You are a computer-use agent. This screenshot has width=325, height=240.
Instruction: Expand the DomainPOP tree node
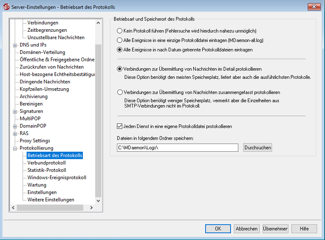click(x=15, y=126)
